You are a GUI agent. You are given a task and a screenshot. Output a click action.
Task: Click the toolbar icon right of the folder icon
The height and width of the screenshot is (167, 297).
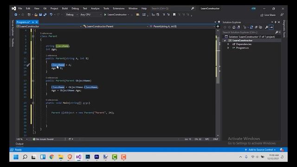(x=144, y=14)
